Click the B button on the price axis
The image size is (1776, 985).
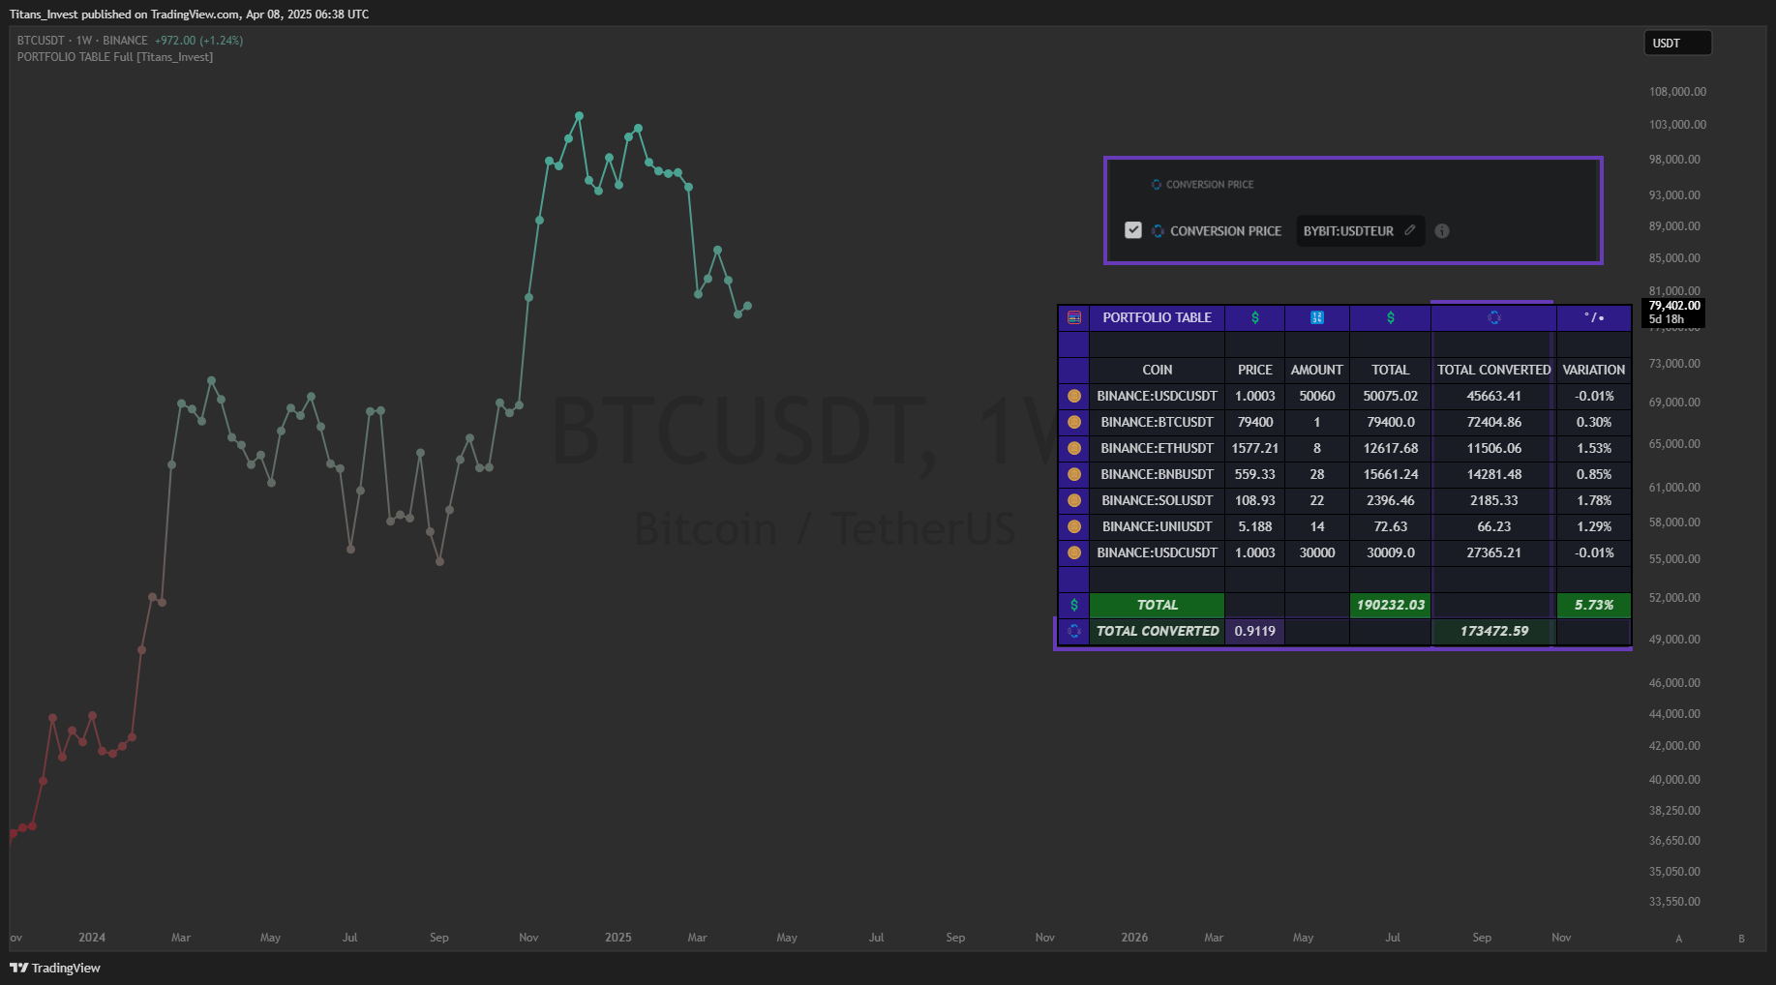pos(1741,939)
